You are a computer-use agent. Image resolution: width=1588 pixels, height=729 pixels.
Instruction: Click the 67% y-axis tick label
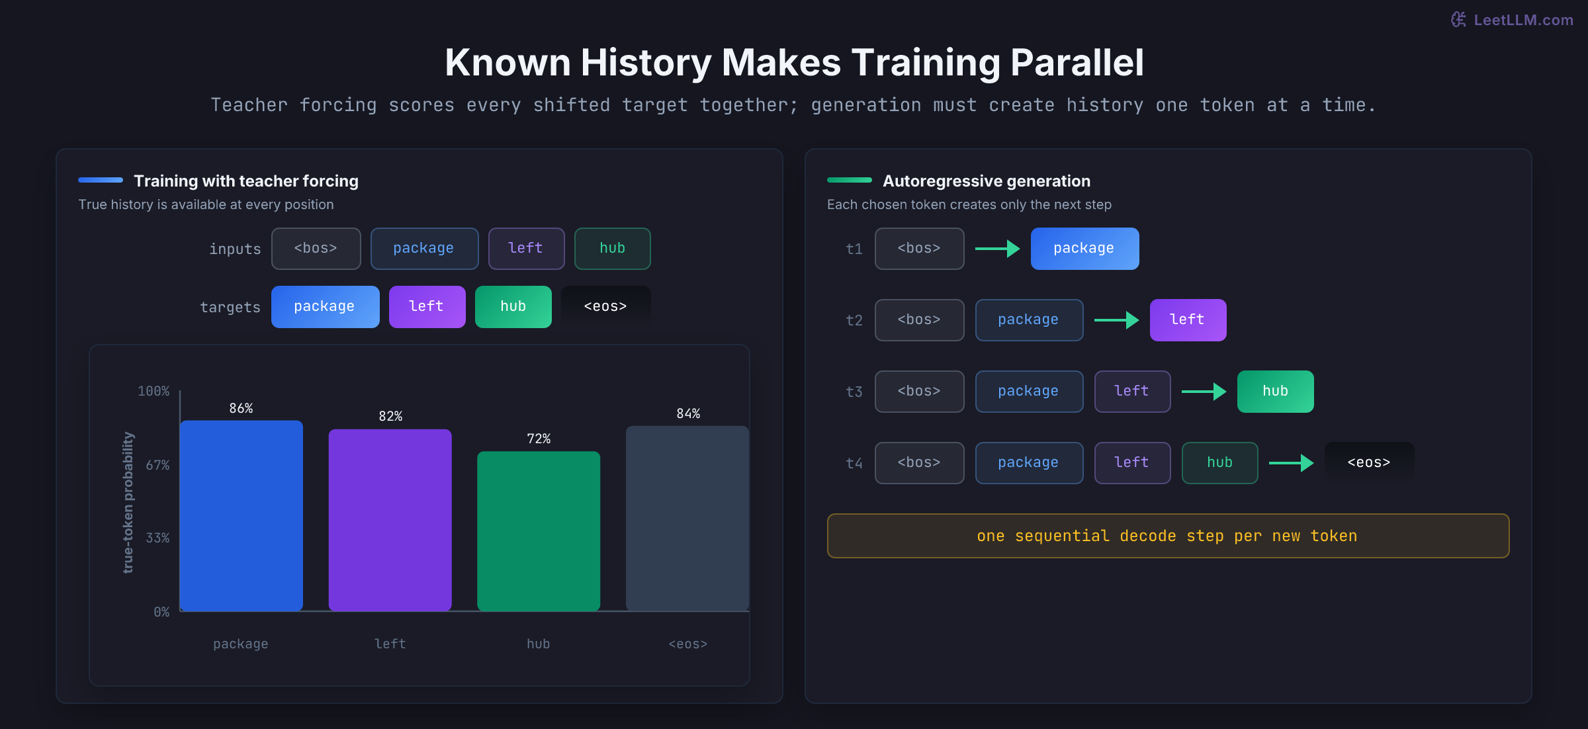tap(157, 465)
